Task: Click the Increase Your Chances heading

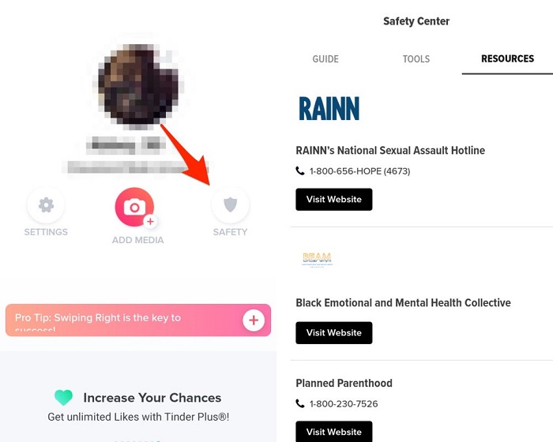Action: click(152, 398)
